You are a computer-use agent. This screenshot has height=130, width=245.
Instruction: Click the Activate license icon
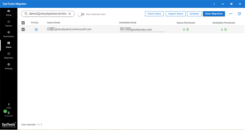pyautogui.click(x=9, y=113)
